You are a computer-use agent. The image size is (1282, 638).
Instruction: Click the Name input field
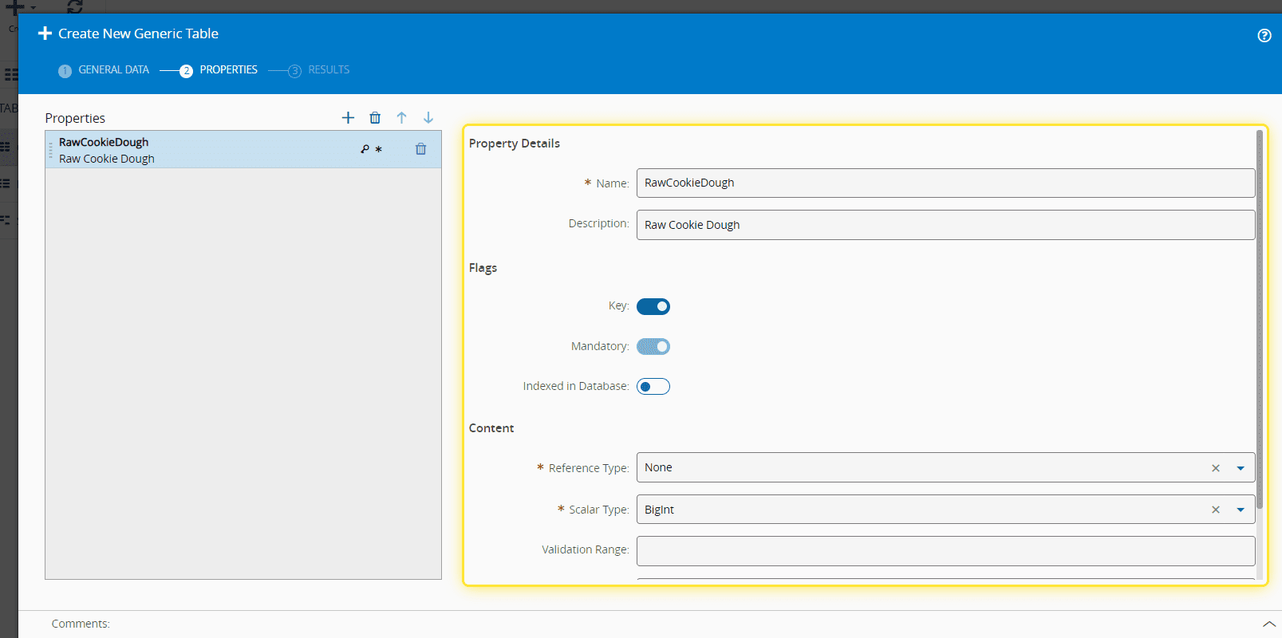(945, 183)
